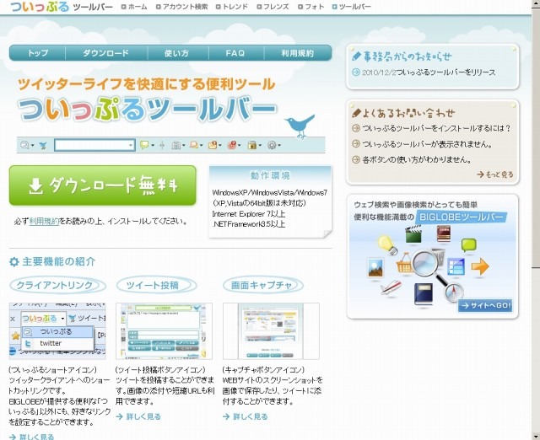
Task: Open フォト in the top navigation
Action: pos(311,7)
